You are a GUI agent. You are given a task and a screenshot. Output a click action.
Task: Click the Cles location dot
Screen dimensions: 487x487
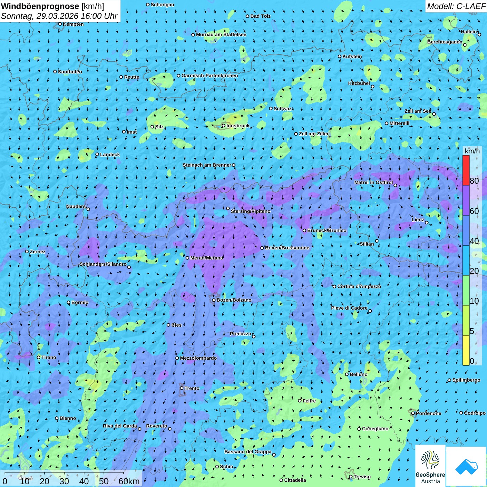tap(168, 325)
